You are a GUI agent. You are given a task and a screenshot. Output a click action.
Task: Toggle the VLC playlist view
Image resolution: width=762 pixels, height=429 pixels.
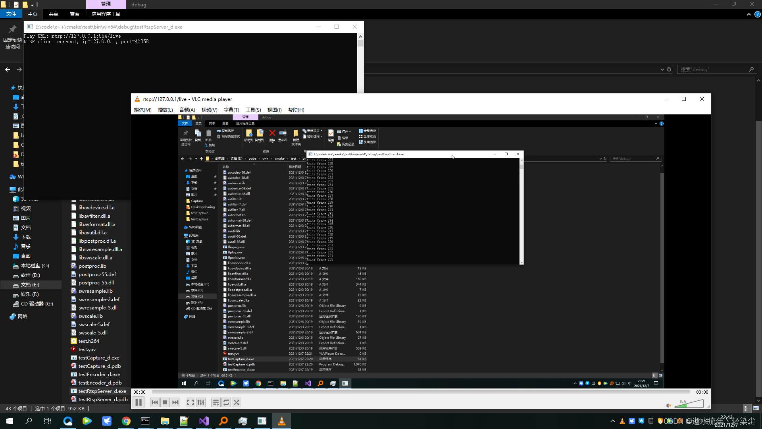216,402
